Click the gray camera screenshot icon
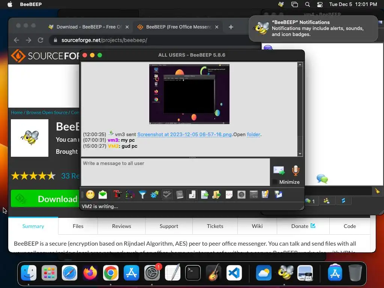The width and height of the screenshot is (384, 288). [x=241, y=195]
